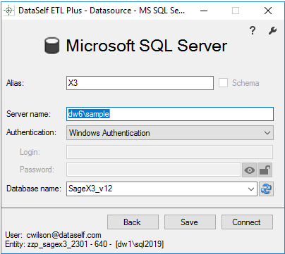Open help via the question mark icon
The width and height of the screenshot is (285, 254).
point(253,30)
